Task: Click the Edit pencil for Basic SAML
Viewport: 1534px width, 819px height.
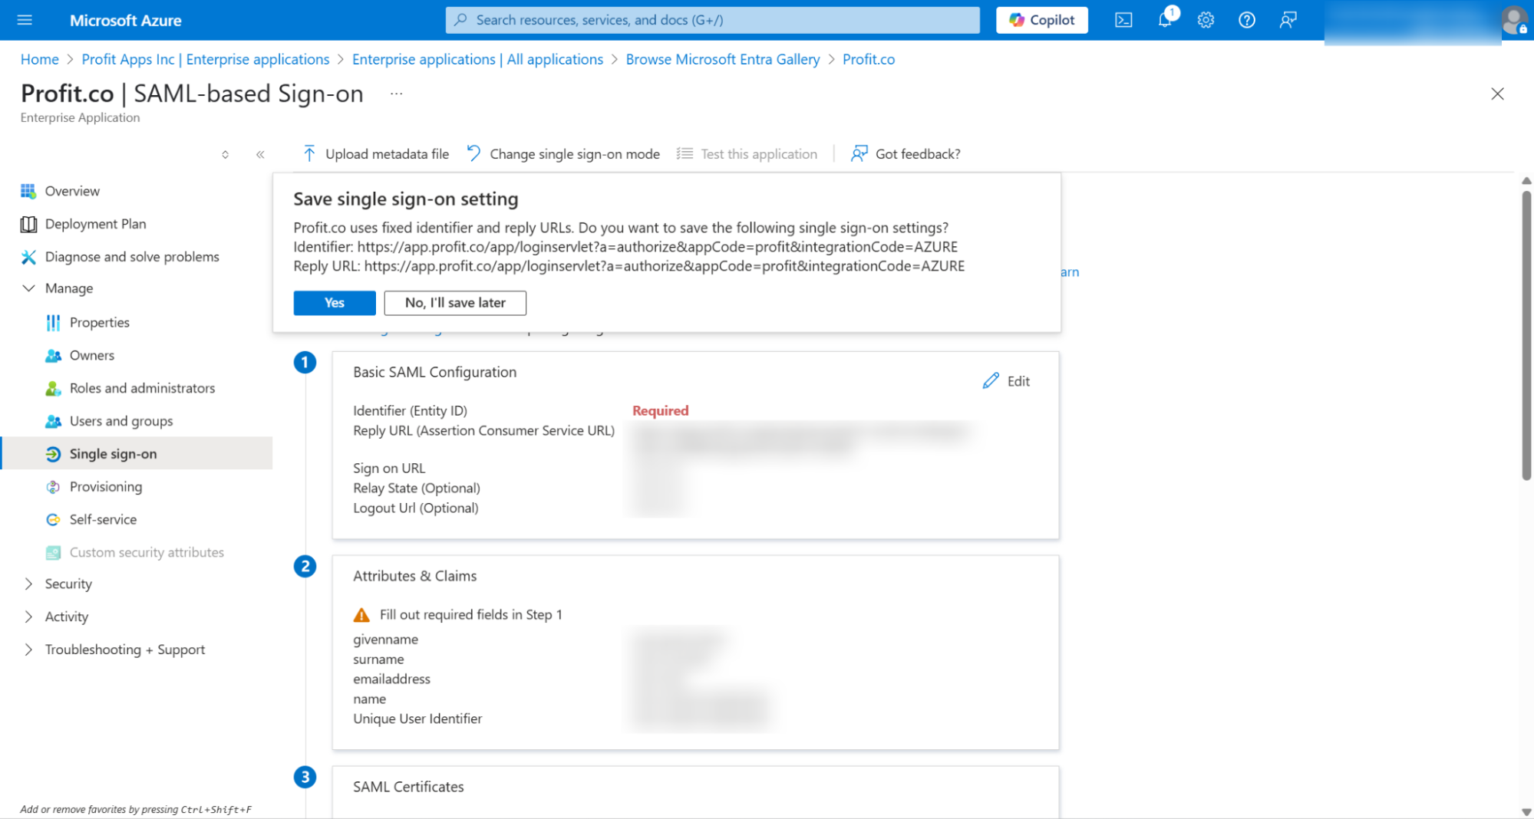Action: point(1006,381)
